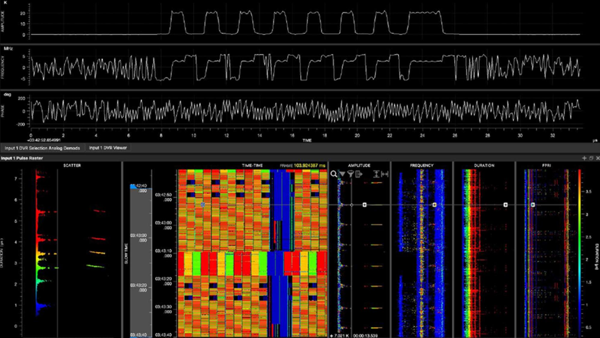Click the gray slow-time scroll bar

pyautogui.click(x=141, y=261)
